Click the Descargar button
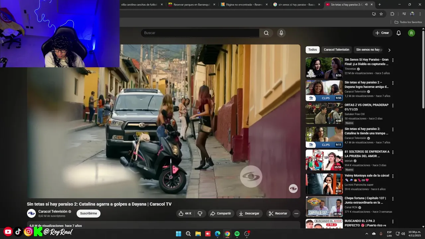Viewport: 425px width, 239px height. tap(249, 213)
